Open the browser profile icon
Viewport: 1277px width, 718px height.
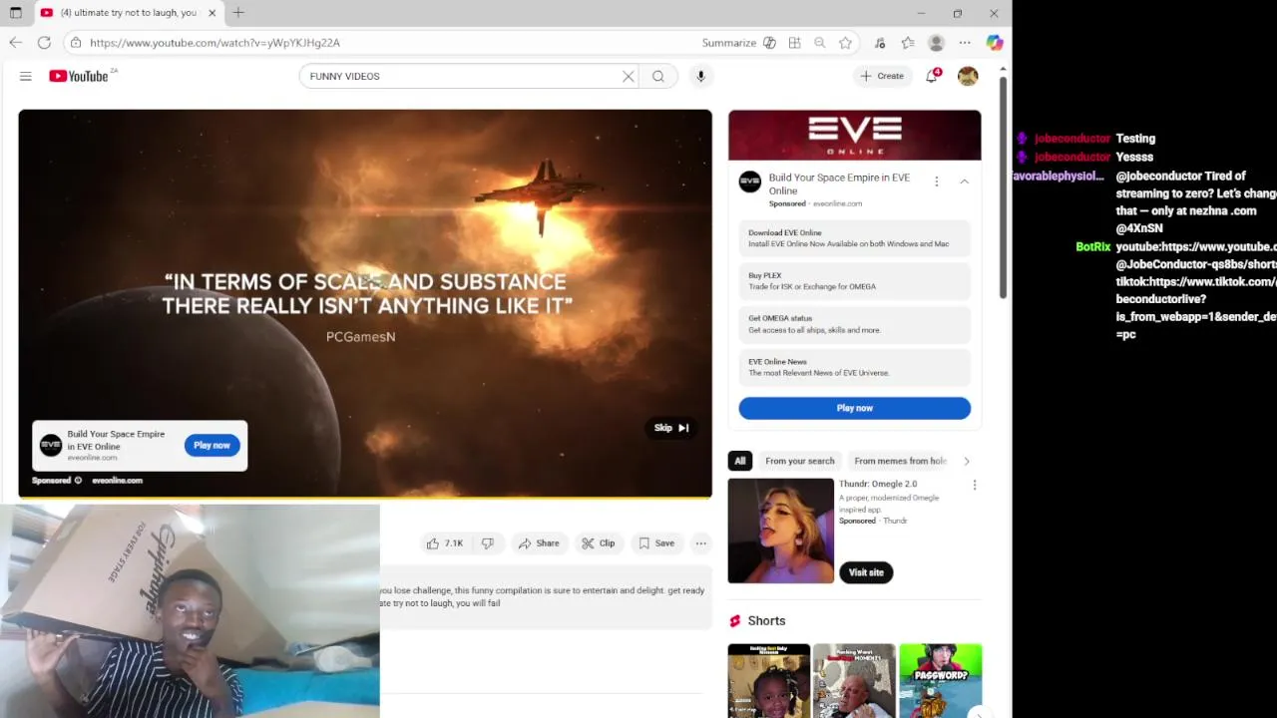(x=936, y=43)
